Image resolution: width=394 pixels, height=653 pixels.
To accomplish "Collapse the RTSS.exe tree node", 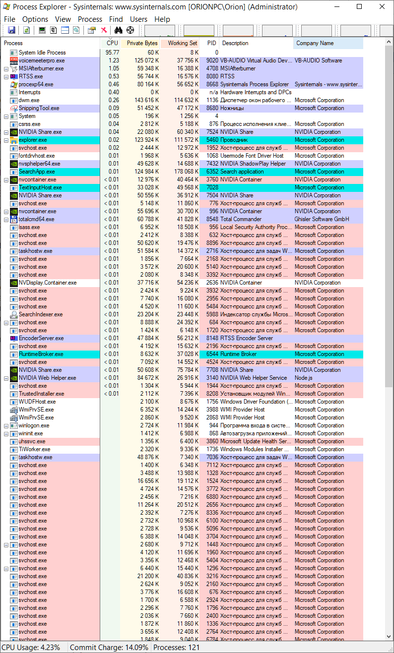I will pos(6,76).
